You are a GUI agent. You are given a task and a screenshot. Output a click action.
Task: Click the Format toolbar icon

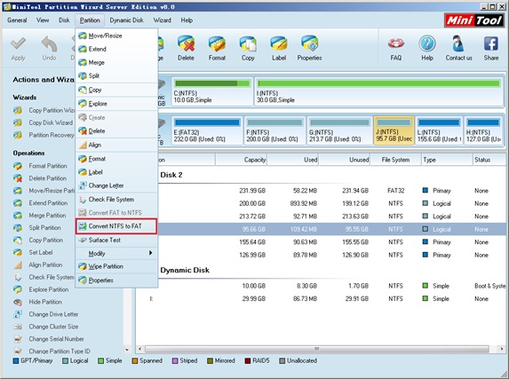click(x=217, y=43)
